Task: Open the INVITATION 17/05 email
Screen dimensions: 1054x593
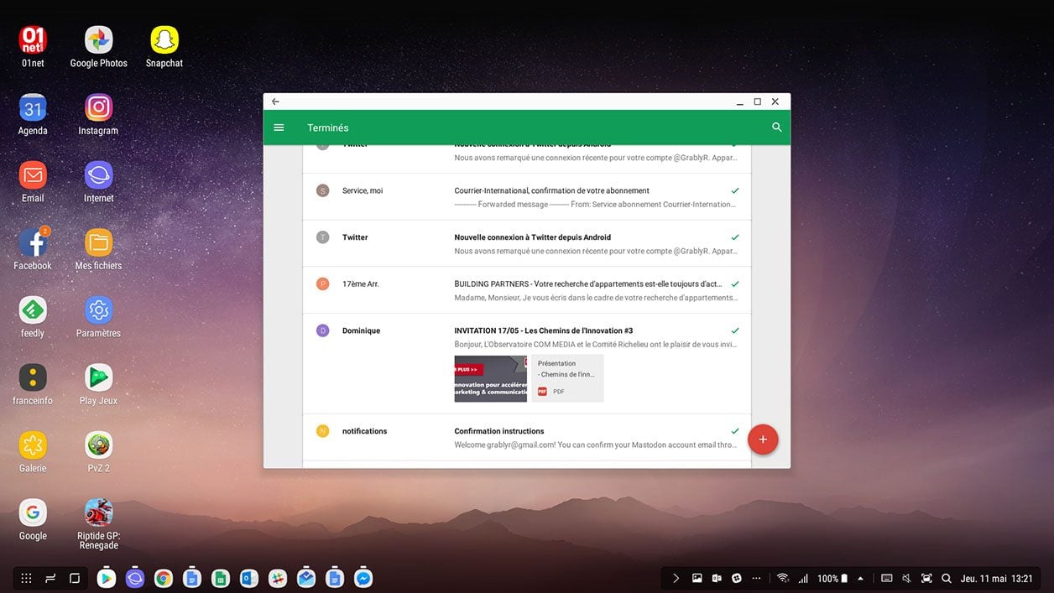Action: (x=527, y=364)
